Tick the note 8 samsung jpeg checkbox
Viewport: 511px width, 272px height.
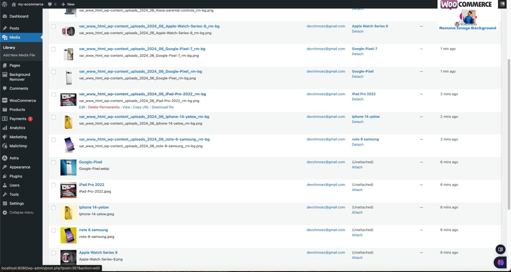coord(54,230)
